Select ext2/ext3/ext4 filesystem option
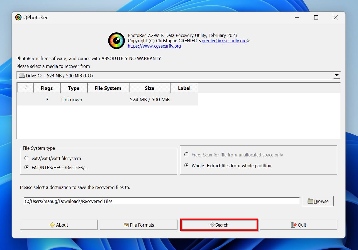Viewport: 358px width, 250px height. 26,158
